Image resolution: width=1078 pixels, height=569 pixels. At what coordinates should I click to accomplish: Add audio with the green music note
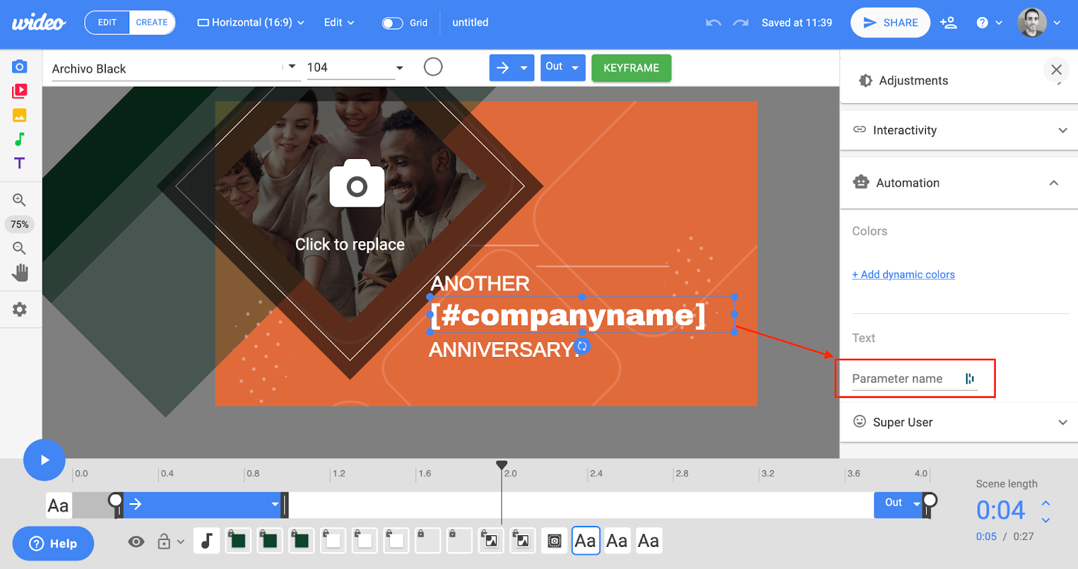20,139
